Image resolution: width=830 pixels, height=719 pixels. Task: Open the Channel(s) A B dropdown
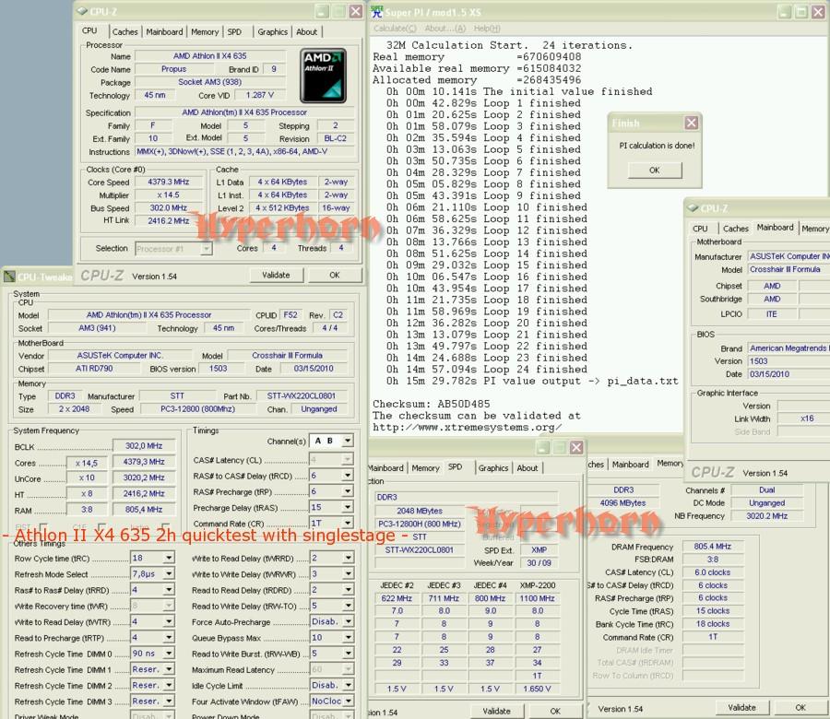click(348, 441)
